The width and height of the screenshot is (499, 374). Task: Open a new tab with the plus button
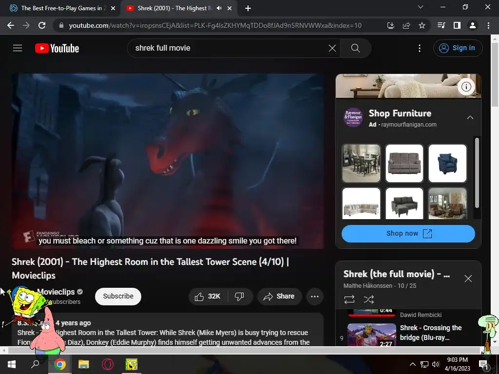248,9
